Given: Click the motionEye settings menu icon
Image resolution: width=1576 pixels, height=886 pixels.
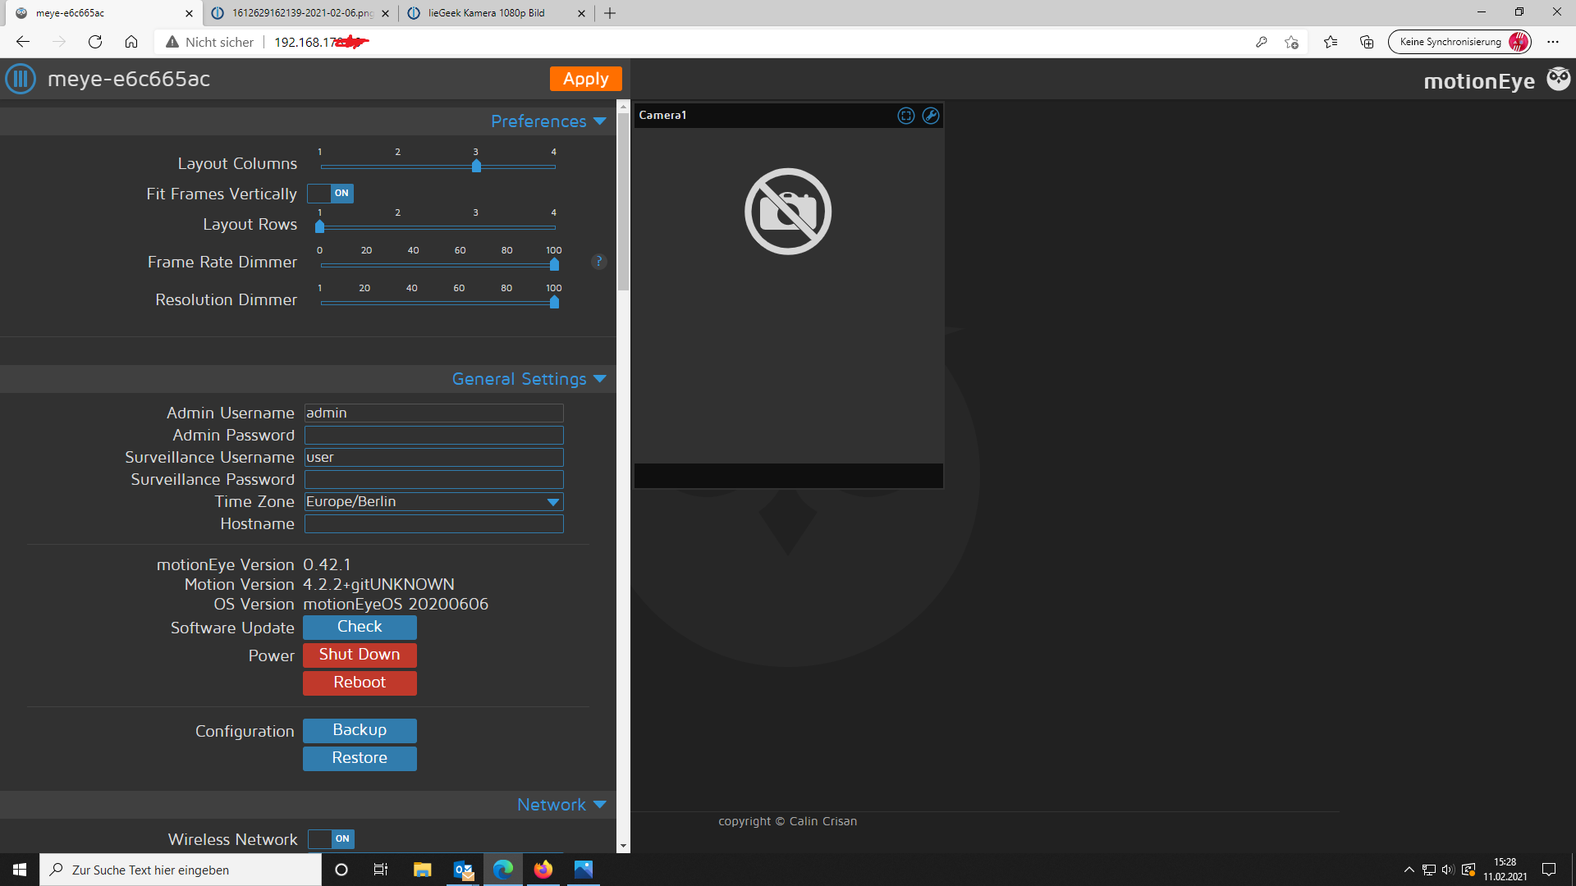Looking at the screenshot, I should pyautogui.click(x=21, y=80).
